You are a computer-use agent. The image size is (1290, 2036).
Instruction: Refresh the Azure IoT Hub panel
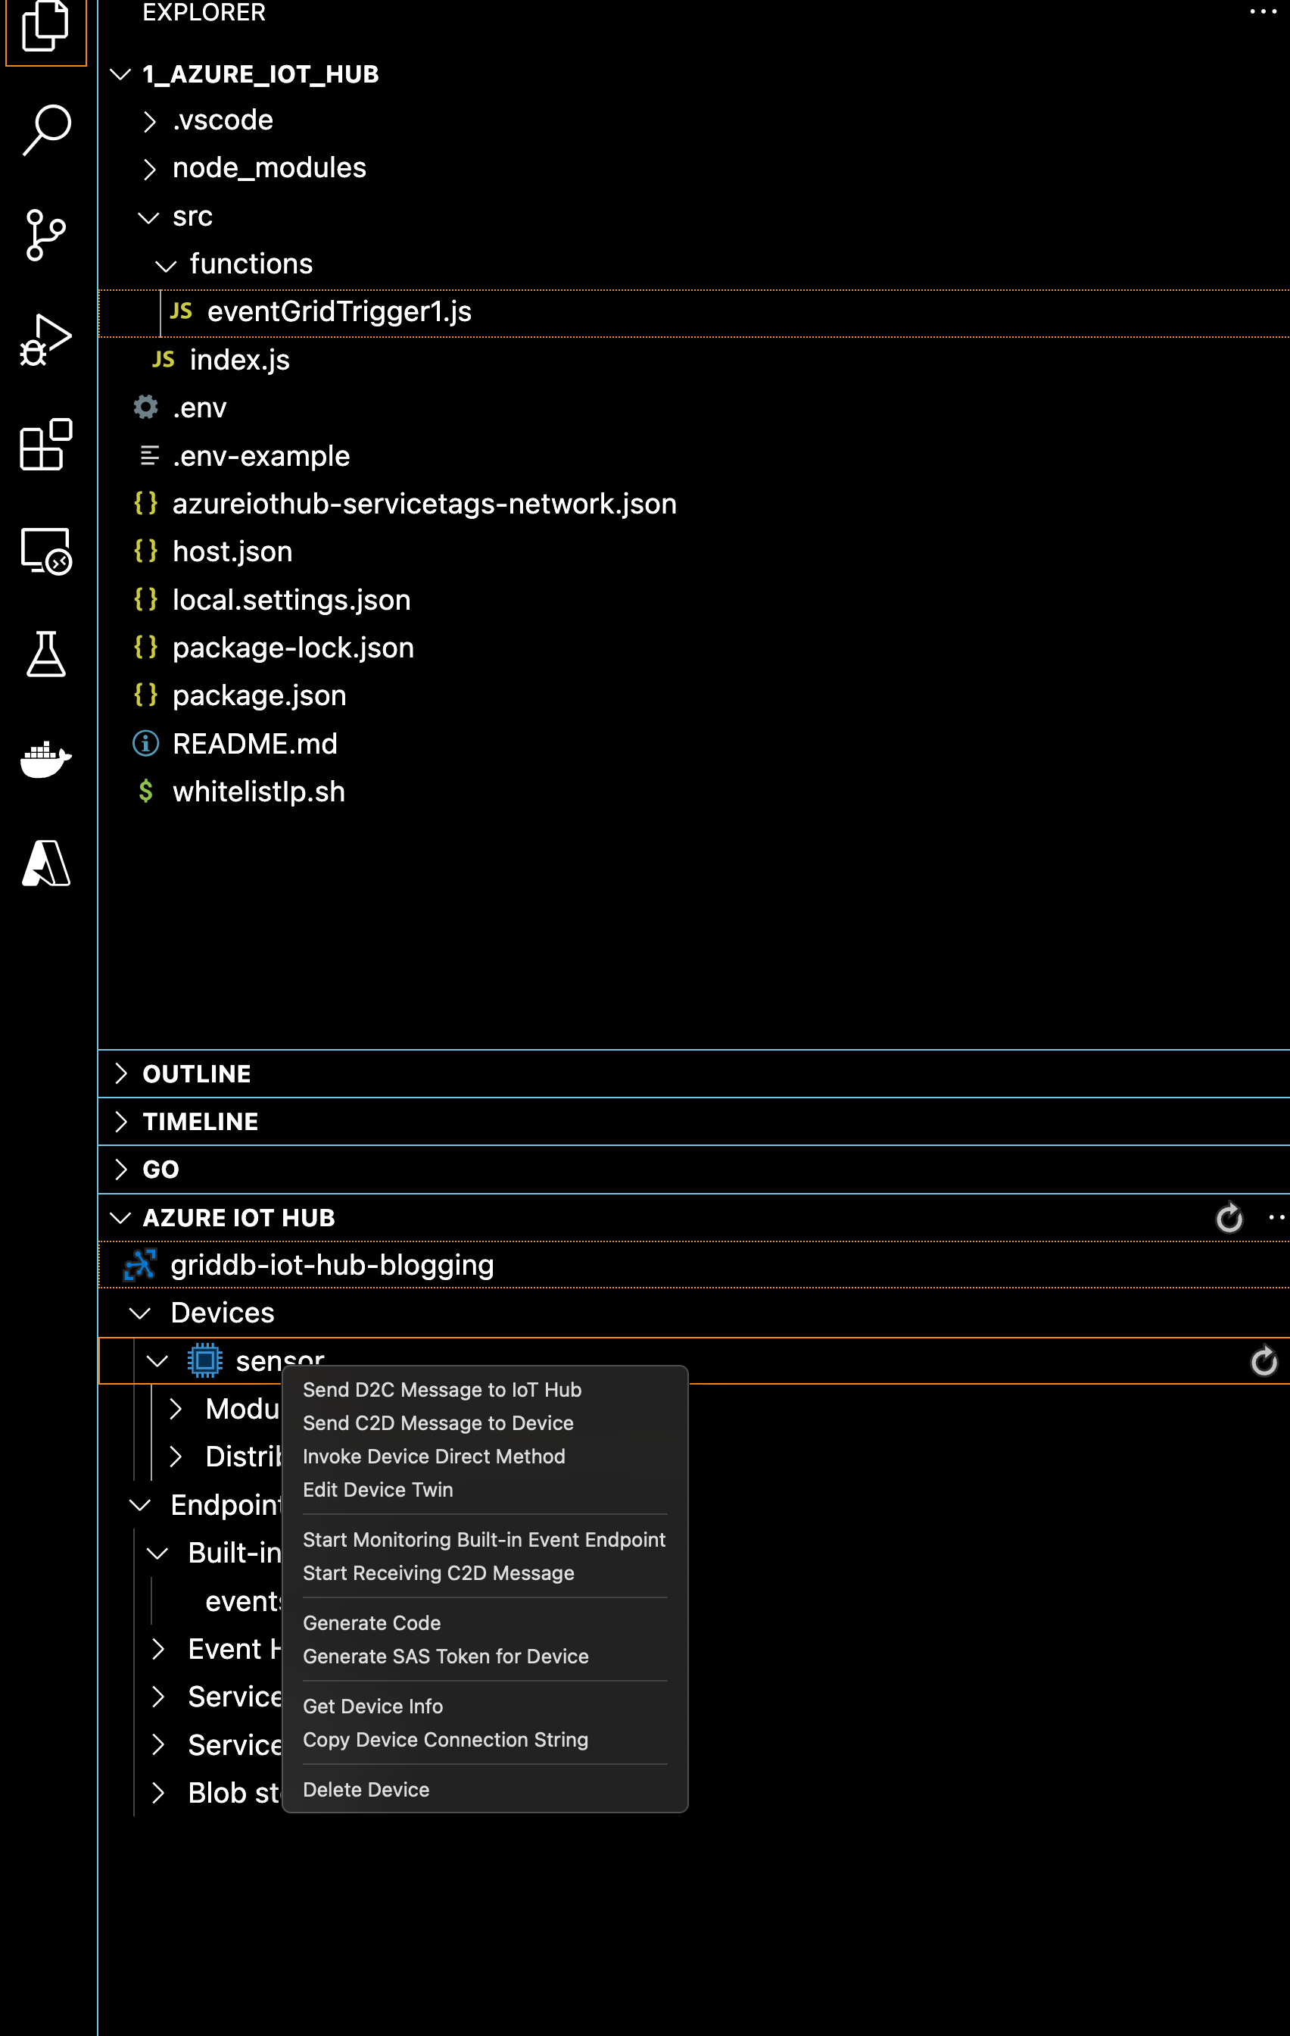click(x=1228, y=1217)
